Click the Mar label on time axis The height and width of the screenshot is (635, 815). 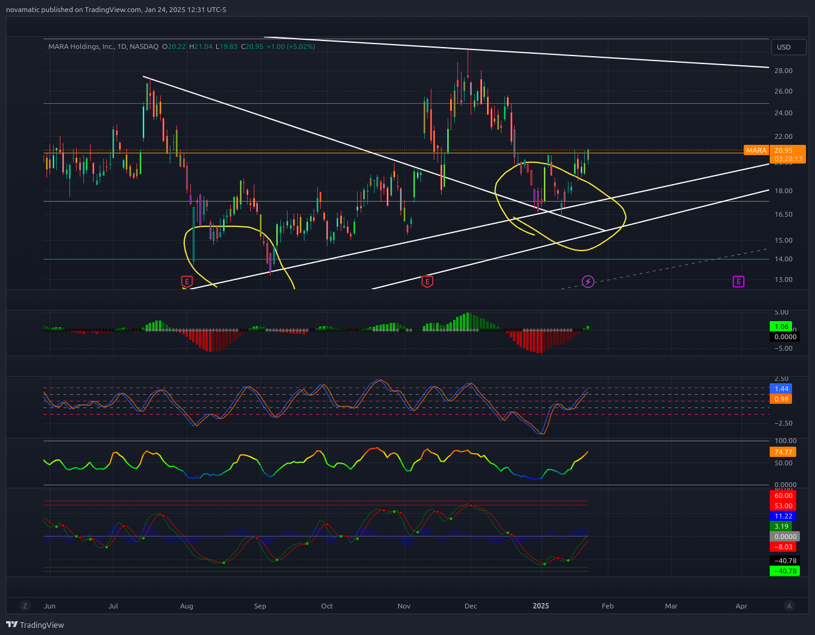[671, 606]
